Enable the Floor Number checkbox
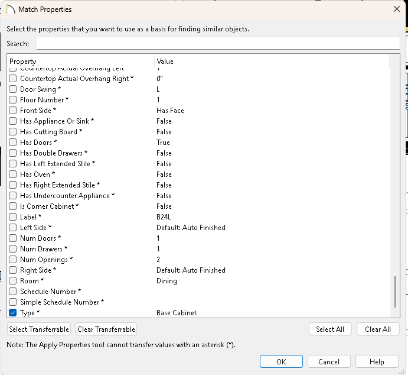Viewport: 408px width, 375px height. coord(13,100)
